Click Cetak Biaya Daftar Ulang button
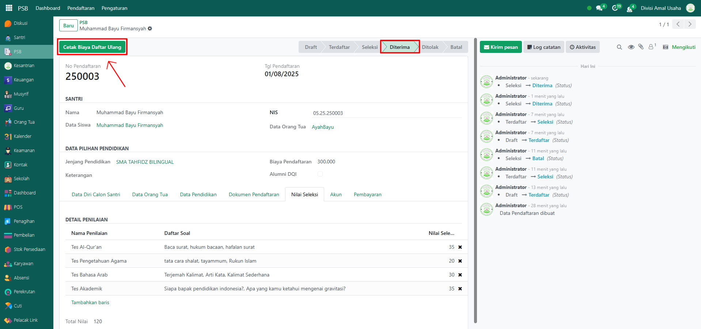Viewport: 701px width, 329px height. click(92, 47)
